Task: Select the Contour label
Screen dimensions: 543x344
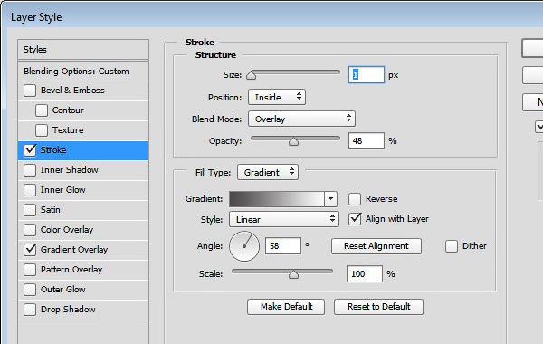Action: (68, 110)
